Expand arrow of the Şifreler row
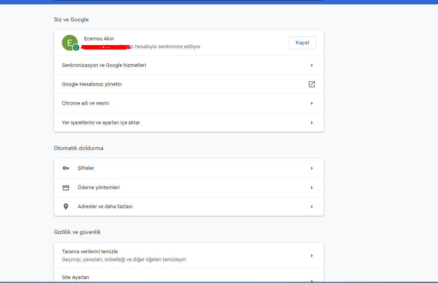Viewport: 438px width, 283px height. [312, 168]
